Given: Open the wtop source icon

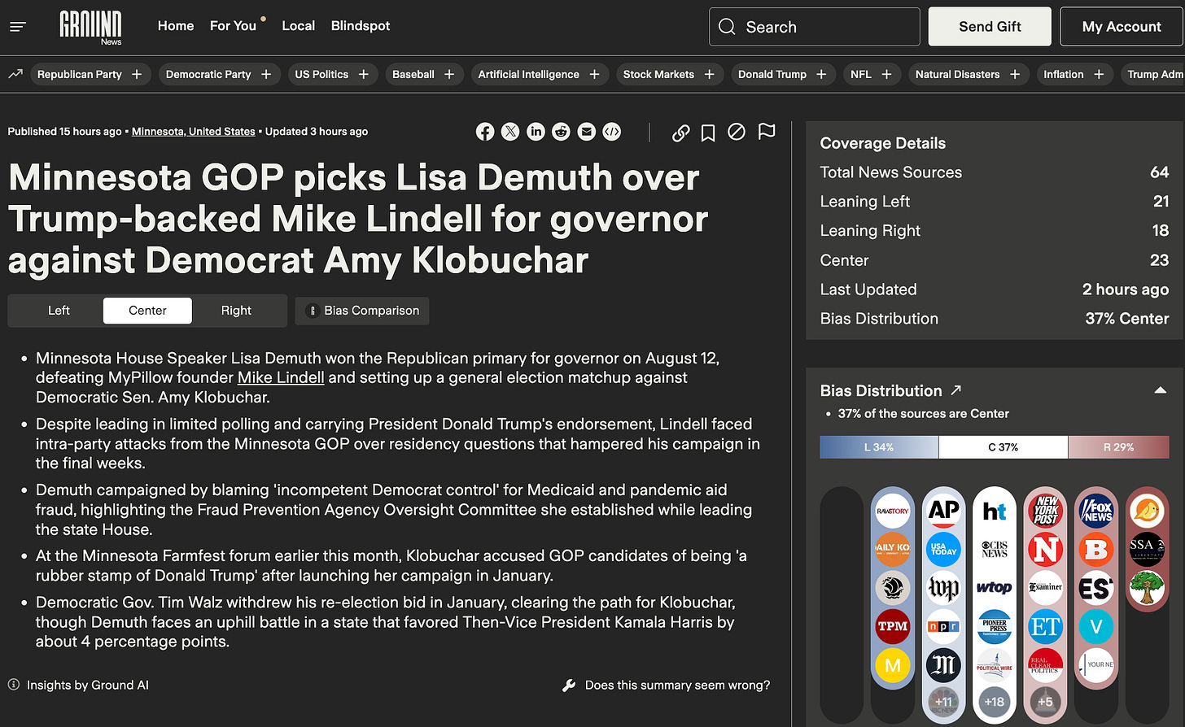Looking at the screenshot, I should tap(995, 588).
